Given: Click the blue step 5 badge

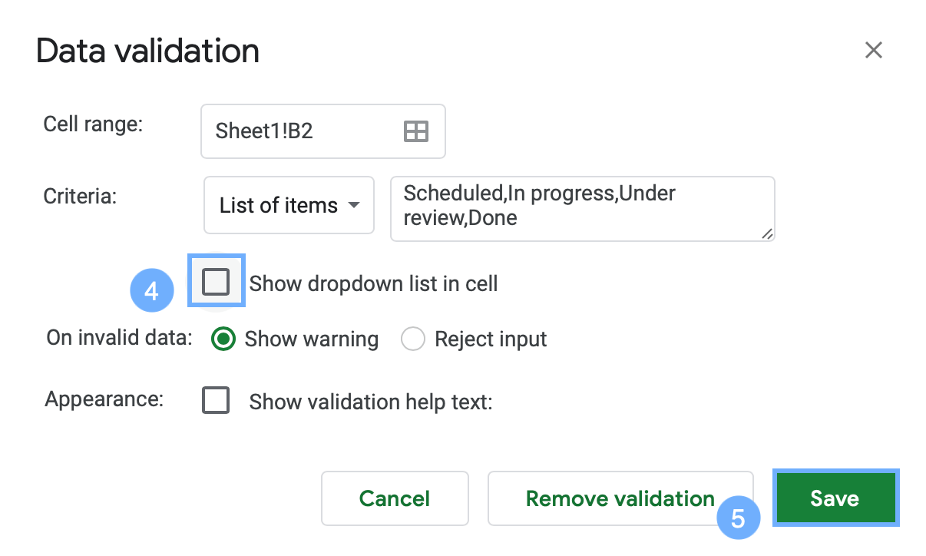Looking at the screenshot, I should 738,518.
